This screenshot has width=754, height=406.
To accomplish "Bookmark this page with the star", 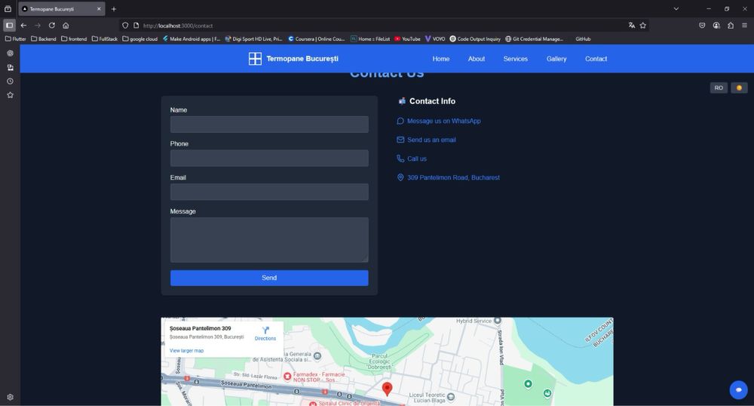I will [643, 26].
